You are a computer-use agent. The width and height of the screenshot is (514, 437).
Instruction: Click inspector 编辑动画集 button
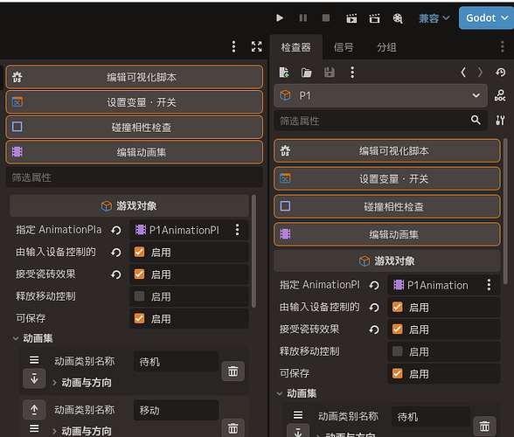click(x=387, y=234)
